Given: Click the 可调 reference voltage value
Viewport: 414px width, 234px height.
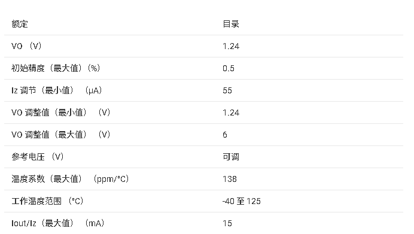Looking at the screenshot, I should coord(231,157).
